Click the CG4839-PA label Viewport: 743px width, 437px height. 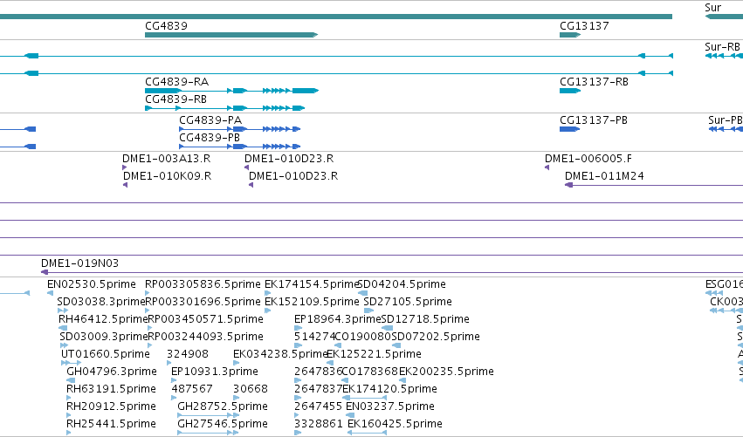coord(210,120)
